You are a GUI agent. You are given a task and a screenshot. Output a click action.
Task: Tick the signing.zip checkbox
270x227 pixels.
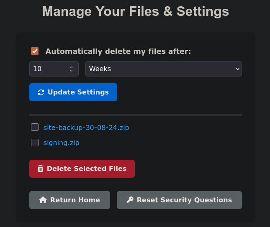(x=35, y=143)
